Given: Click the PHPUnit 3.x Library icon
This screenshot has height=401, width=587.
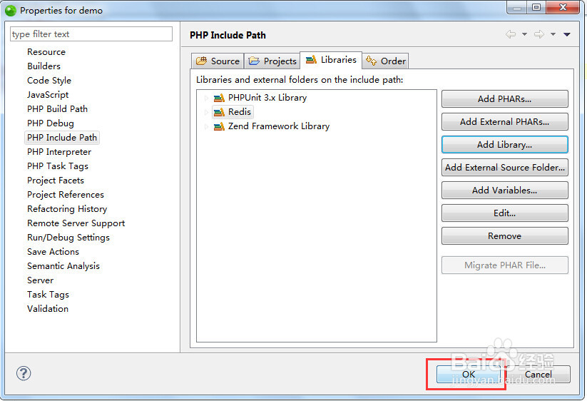Looking at the screenshot, I should click(219, 98).
